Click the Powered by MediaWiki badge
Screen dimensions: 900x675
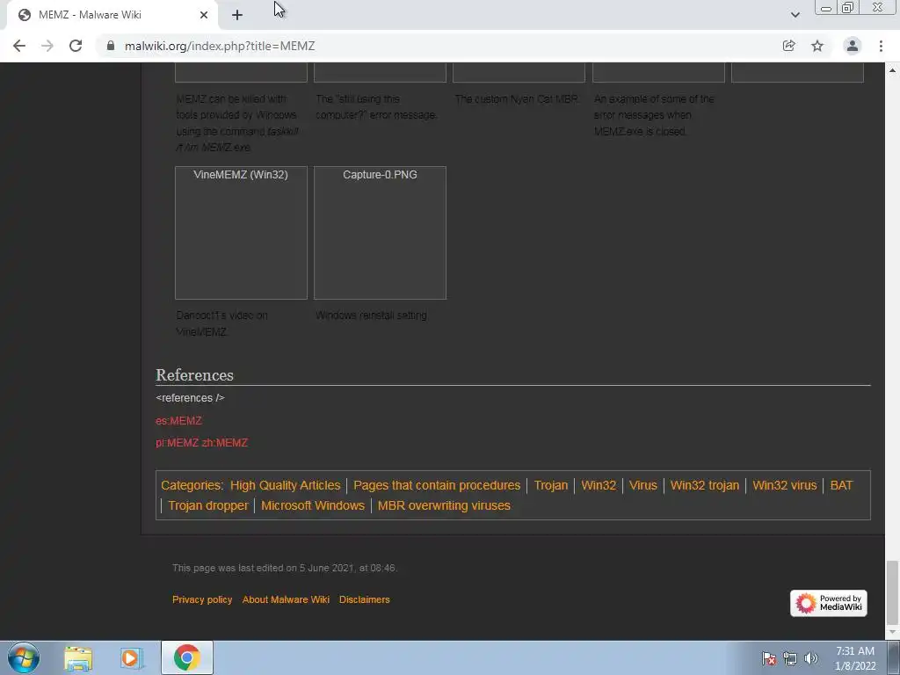(x=828, y=603)
